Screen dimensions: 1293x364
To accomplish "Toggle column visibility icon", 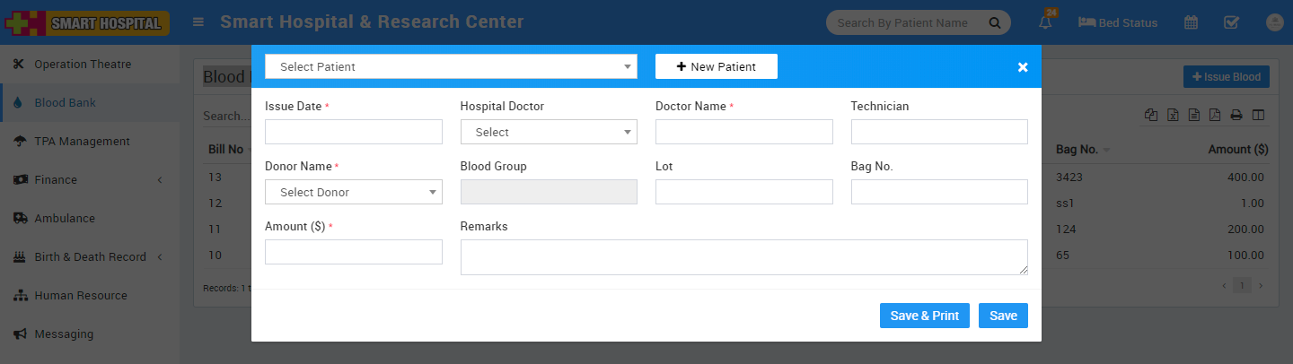I will [x=1258, y=115].
